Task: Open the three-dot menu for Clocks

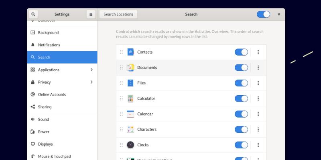Action: pyautogui.click(x=258, y=145)
